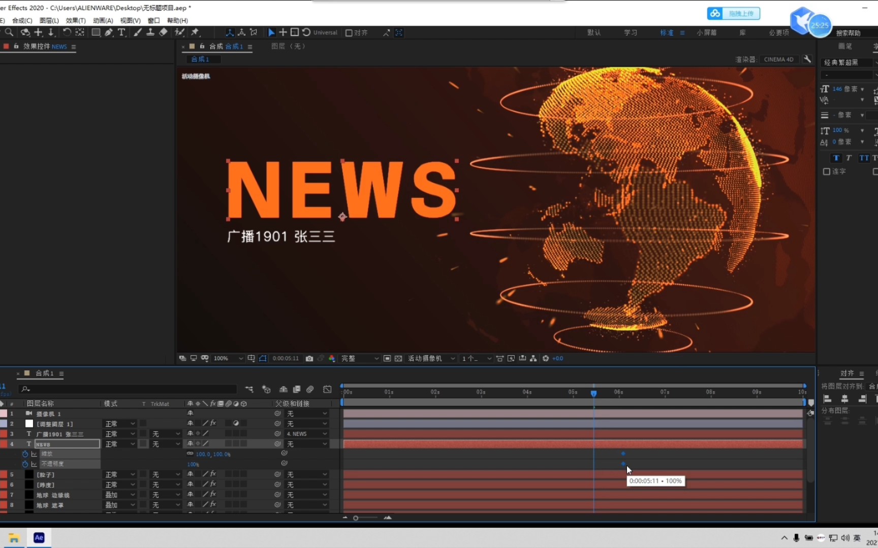Select the Eraser tool
Image resolution: width=878 pixels, height=548 pixels.
tap(163, 32)
